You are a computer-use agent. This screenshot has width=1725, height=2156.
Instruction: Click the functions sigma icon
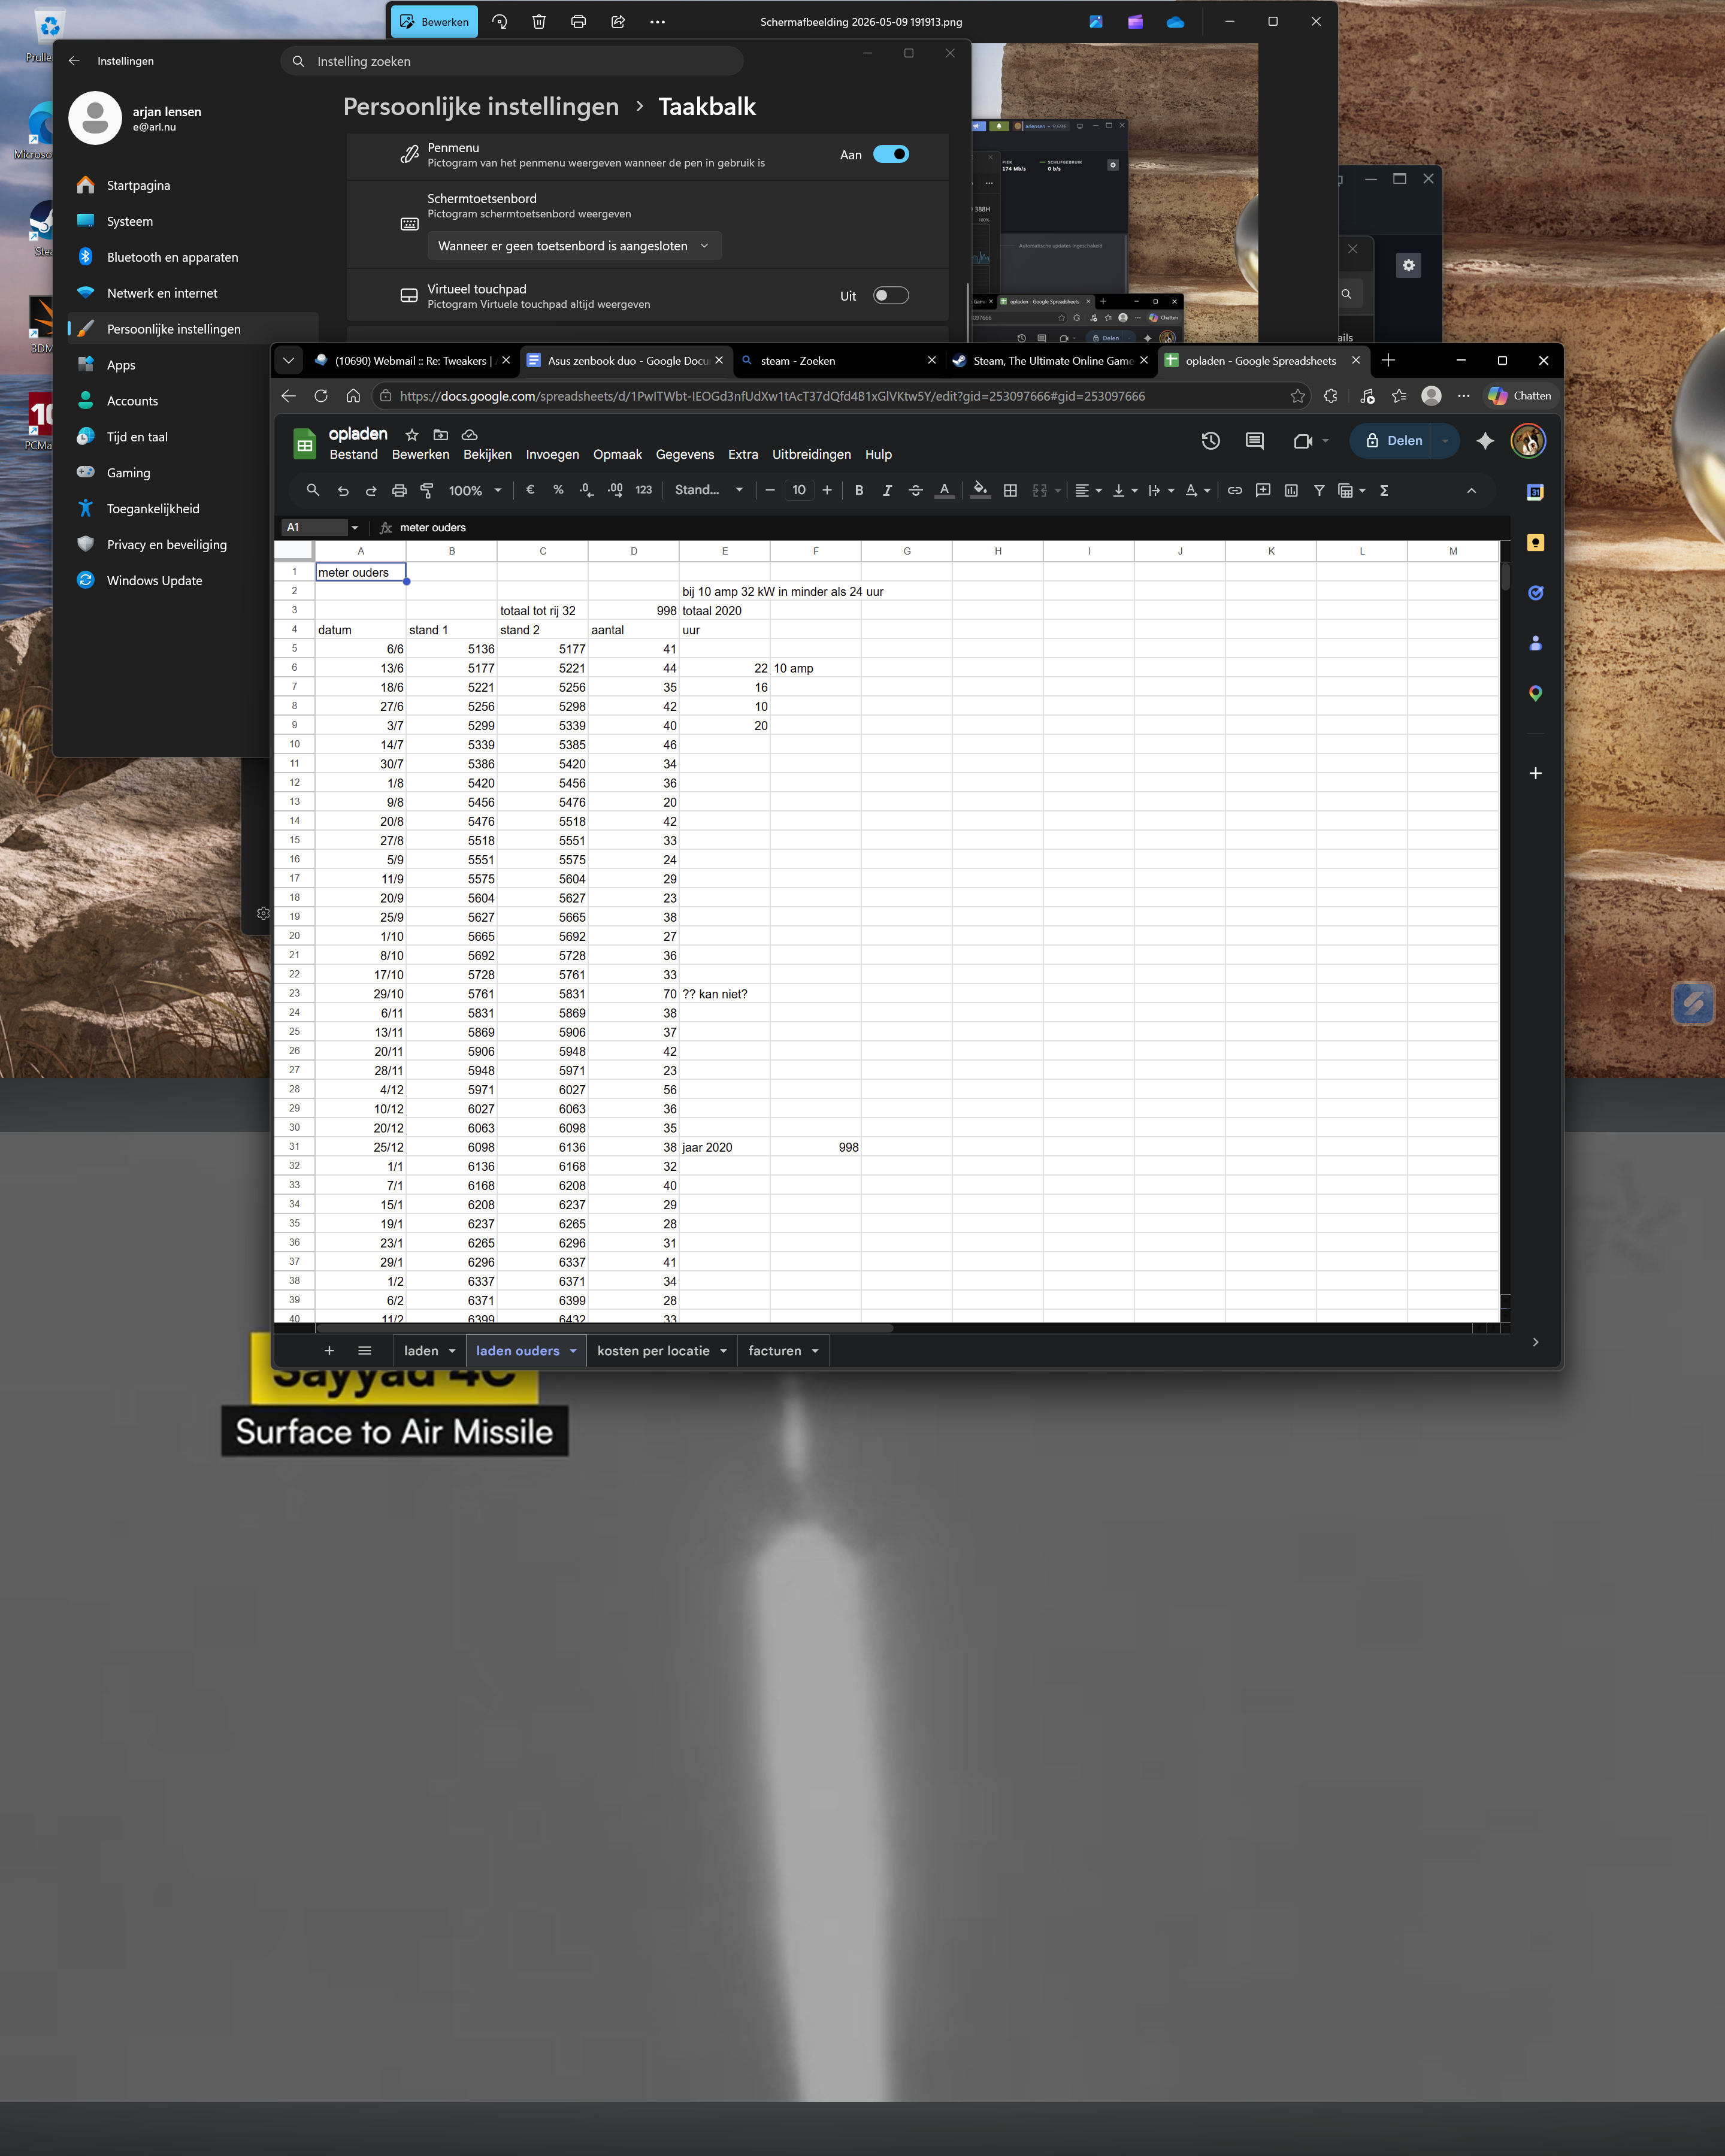coord(1384,490)
